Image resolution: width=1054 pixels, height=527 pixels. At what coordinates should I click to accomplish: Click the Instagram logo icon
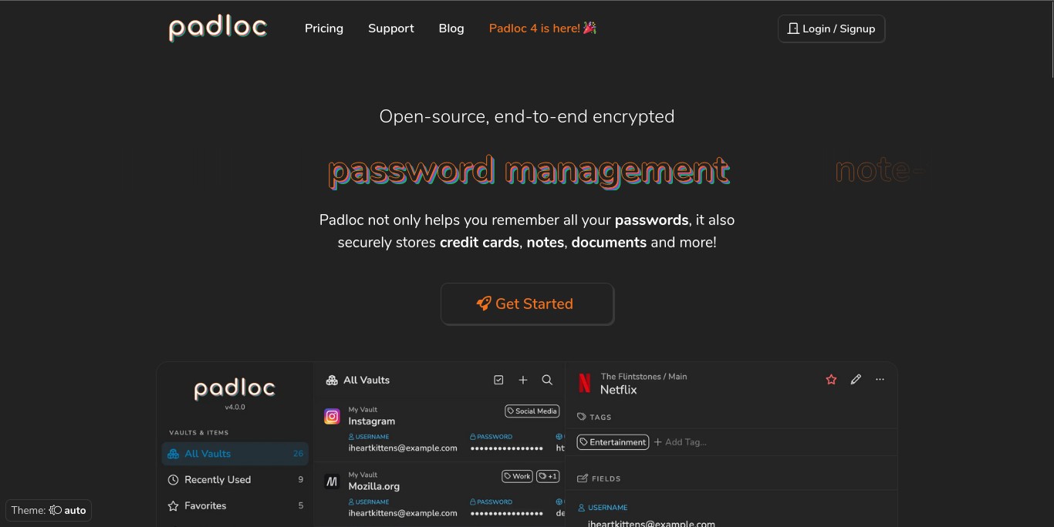(332, 417)
